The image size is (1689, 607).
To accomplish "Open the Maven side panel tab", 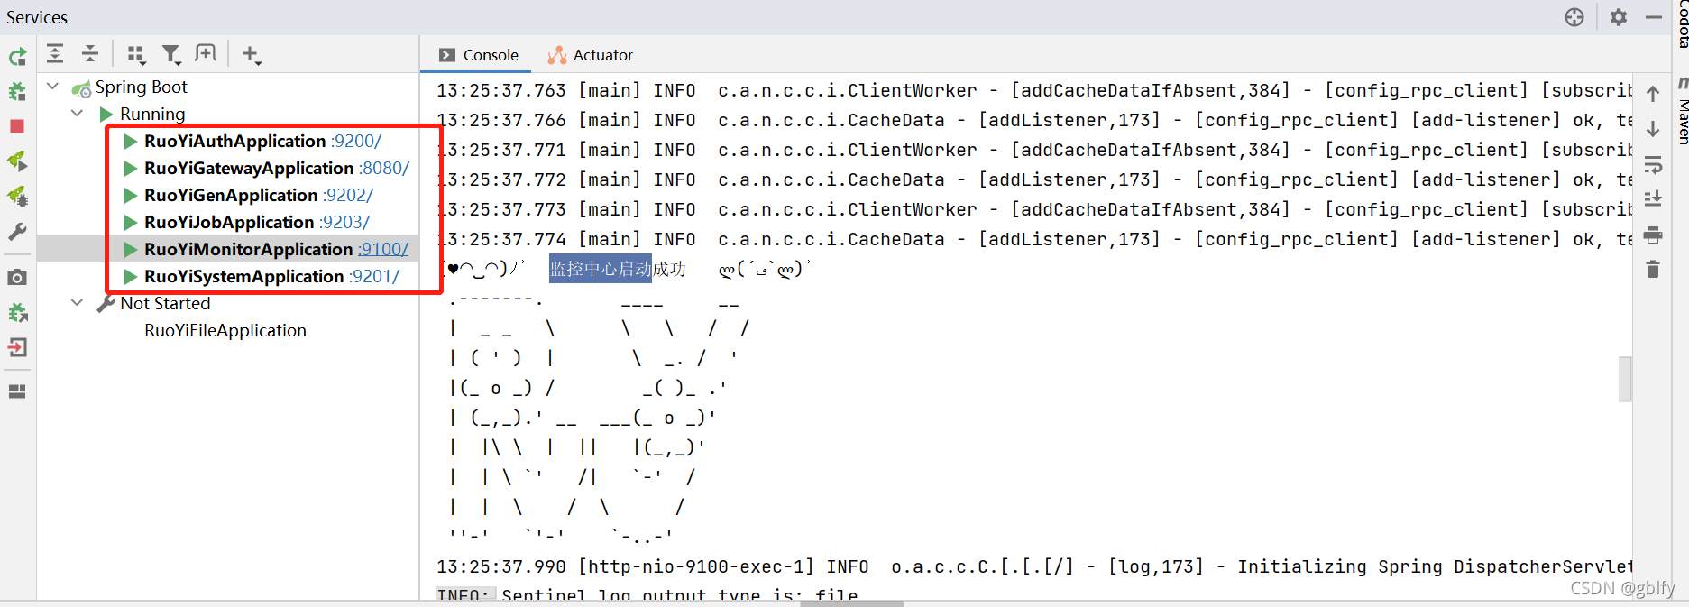I will coord(1683,112).
